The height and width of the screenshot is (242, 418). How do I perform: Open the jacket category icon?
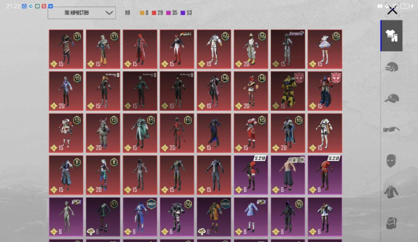pos(391,192)
